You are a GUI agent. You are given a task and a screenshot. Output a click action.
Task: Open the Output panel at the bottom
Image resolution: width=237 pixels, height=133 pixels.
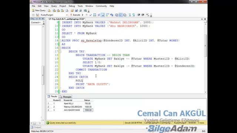36,127
